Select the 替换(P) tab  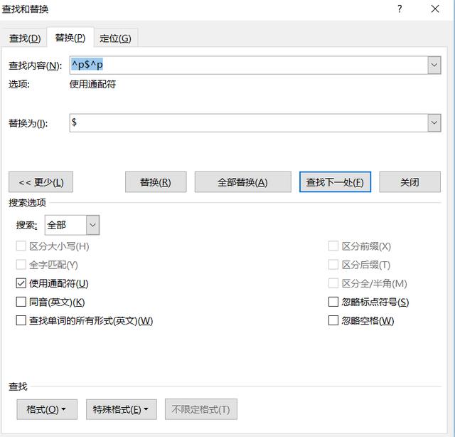coord(70,38)
